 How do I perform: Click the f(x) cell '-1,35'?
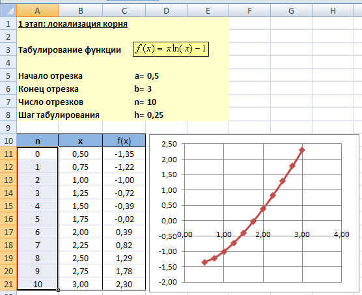(124, 154)
